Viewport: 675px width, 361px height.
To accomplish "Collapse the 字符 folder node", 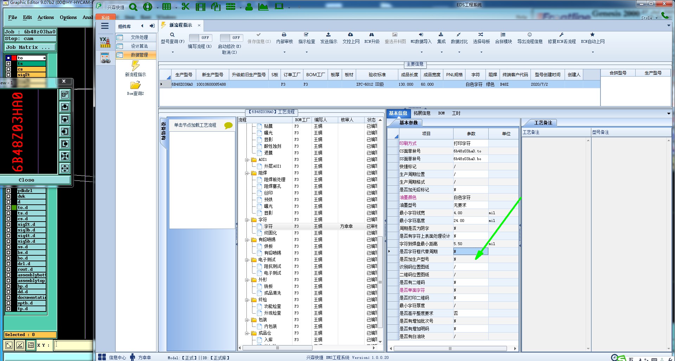I will 247,220.
